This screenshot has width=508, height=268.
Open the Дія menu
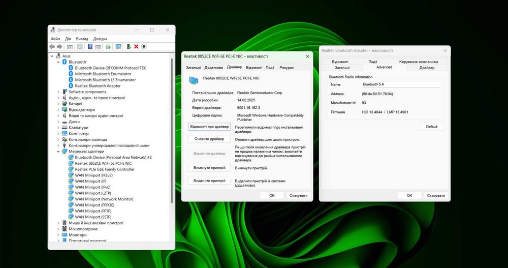(68, 39)
